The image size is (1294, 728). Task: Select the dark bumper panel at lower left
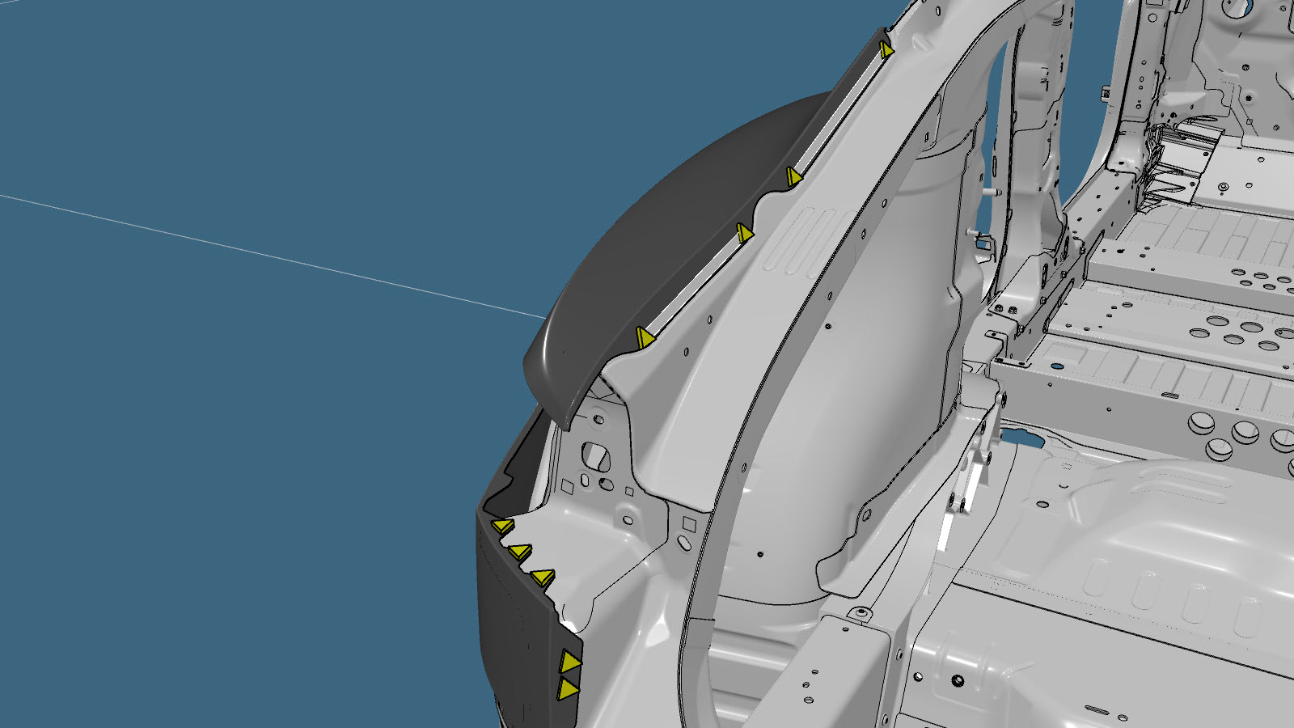point(518,631)
